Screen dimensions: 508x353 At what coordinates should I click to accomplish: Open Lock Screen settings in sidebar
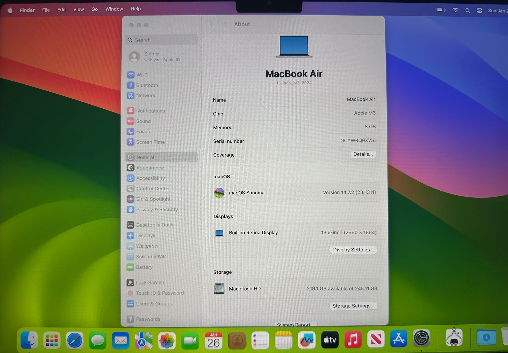pos(145,283)
